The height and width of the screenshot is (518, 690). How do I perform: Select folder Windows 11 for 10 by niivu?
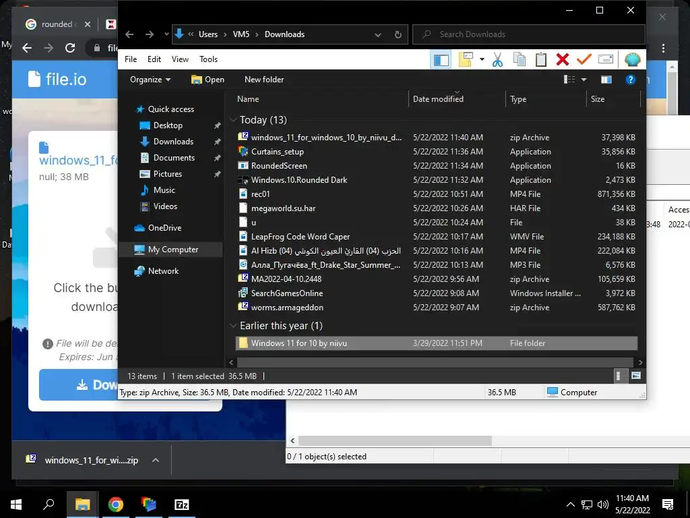pos(436,343)
